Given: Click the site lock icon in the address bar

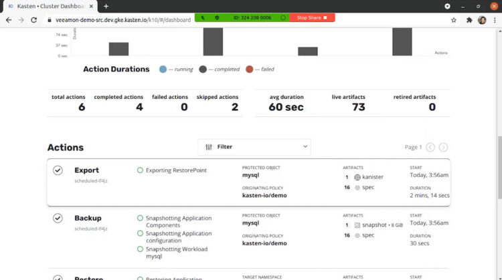Looking at the screenshot, I should click(x=50, y=20).
